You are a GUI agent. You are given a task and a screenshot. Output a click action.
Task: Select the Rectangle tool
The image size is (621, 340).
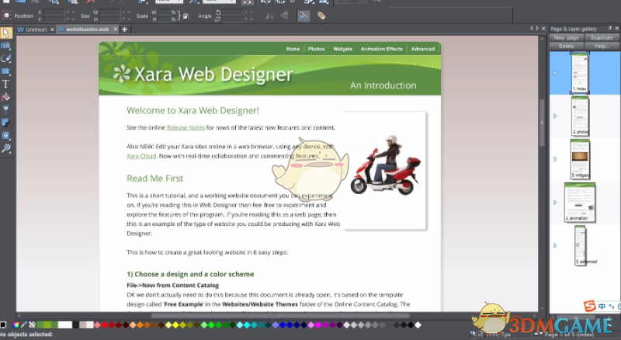tap(6, 71)
